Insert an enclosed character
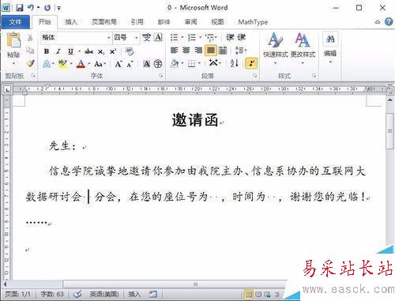 pyautogui.click(x=158, y=64)
